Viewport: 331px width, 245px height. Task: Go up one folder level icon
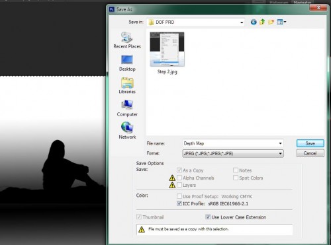point(262,22)
